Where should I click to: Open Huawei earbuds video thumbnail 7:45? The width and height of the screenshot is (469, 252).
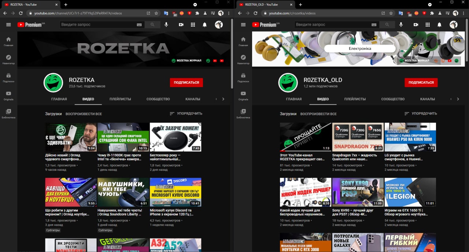176,137
